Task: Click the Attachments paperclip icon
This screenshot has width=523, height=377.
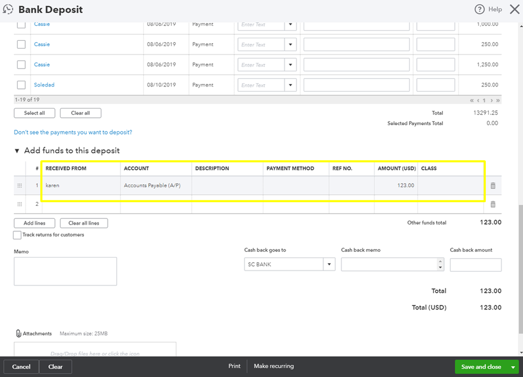Action: 19,334
